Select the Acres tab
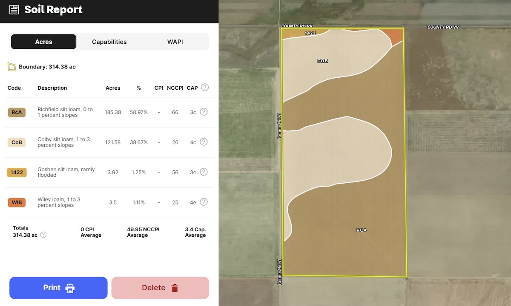Image resolution: width=511 pixels, height=306 pixels. tap(43, 42)
